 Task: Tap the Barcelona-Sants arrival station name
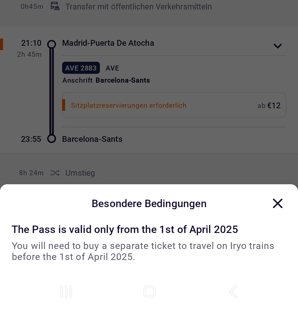coord(92,139)
